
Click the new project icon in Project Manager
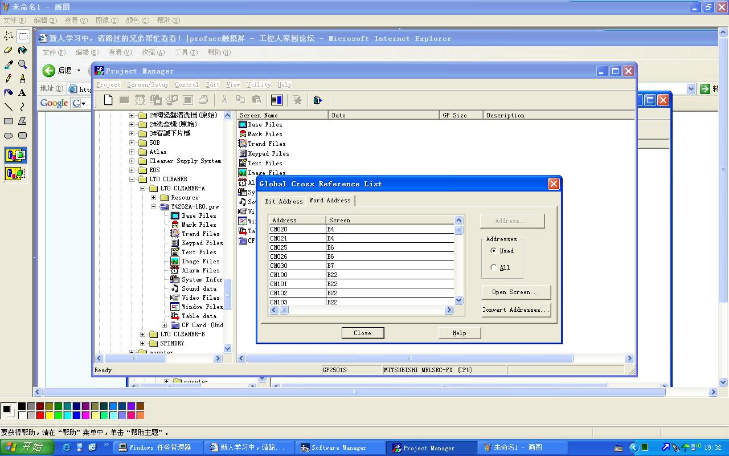pos(108,100)
